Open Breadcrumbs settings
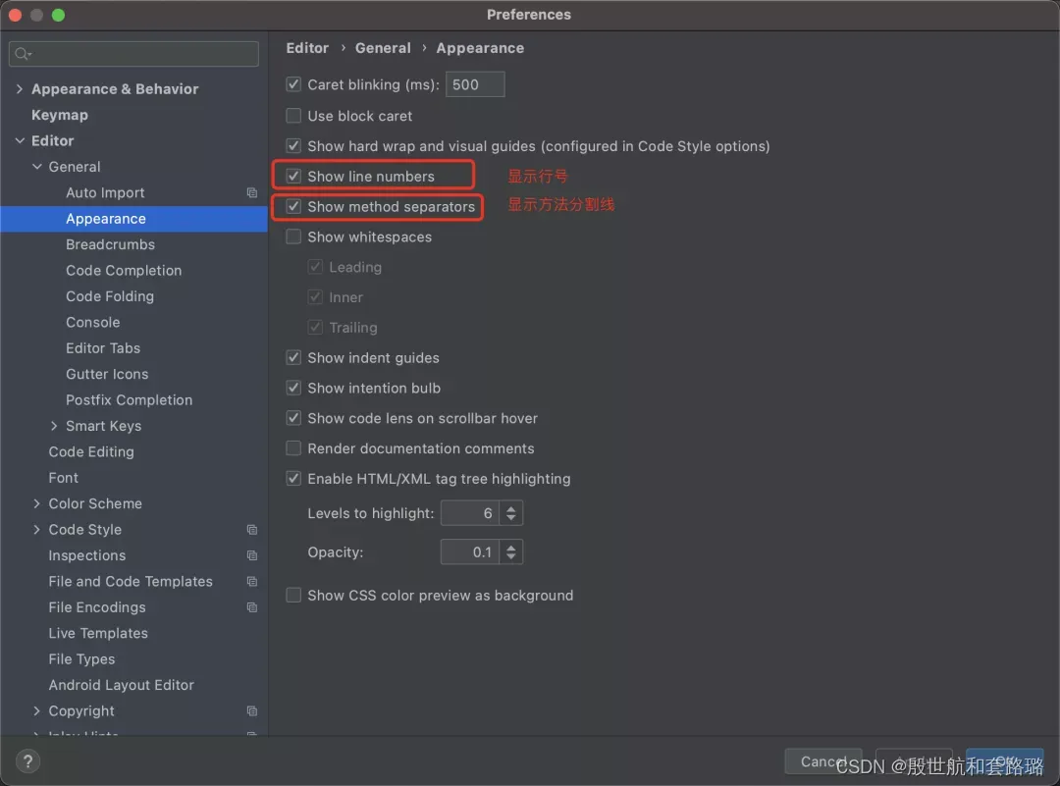 [x=110, y=244]
